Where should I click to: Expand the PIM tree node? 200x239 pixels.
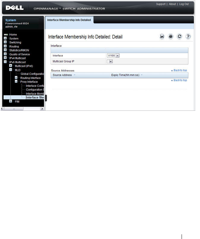(x=11, y=101)
